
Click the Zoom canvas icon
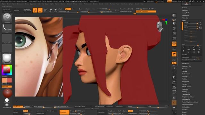pyautogui.click(x=174, y=28)
